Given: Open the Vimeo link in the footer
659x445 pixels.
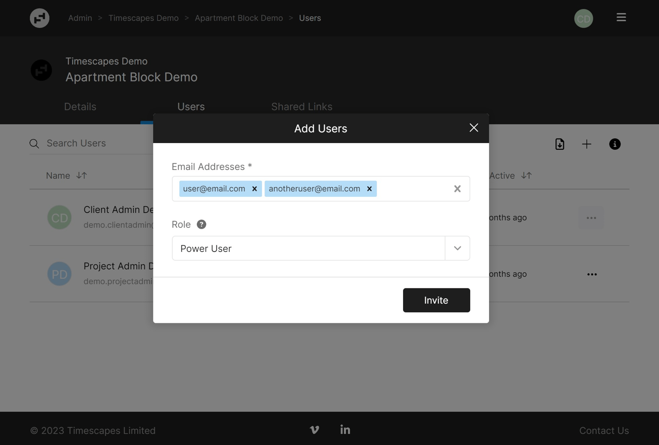Looking at the screenshot, I should pyautogui.click(x=315, y=430).
